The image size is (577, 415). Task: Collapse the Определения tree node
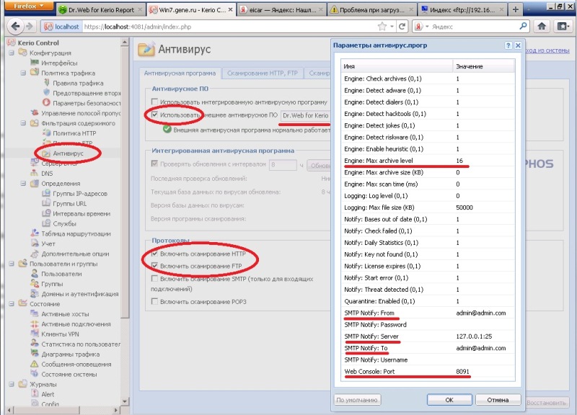coord(23,184)
